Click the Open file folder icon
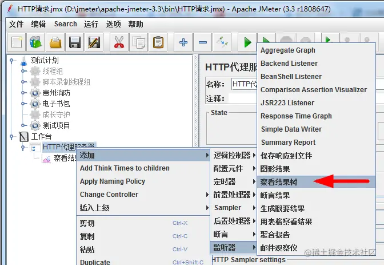This screenshot has height=265, width=384. (x=55, y=42)
